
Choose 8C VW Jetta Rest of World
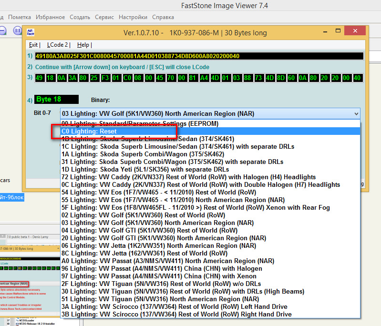[210, 253]
